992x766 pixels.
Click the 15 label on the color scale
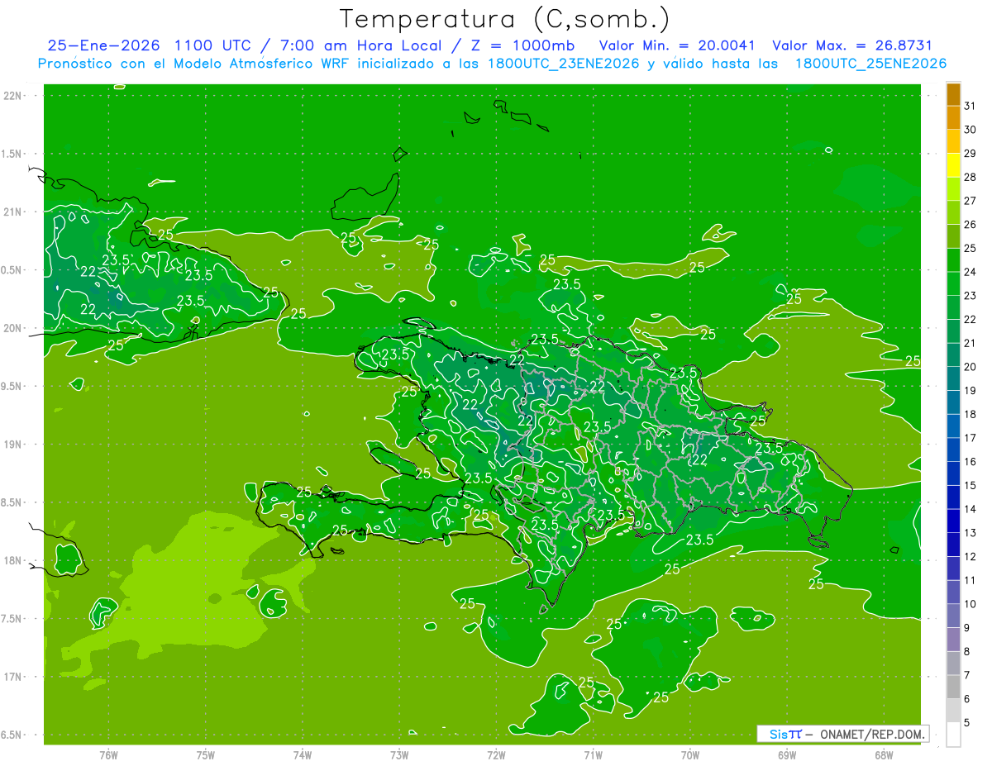[970, 485]
